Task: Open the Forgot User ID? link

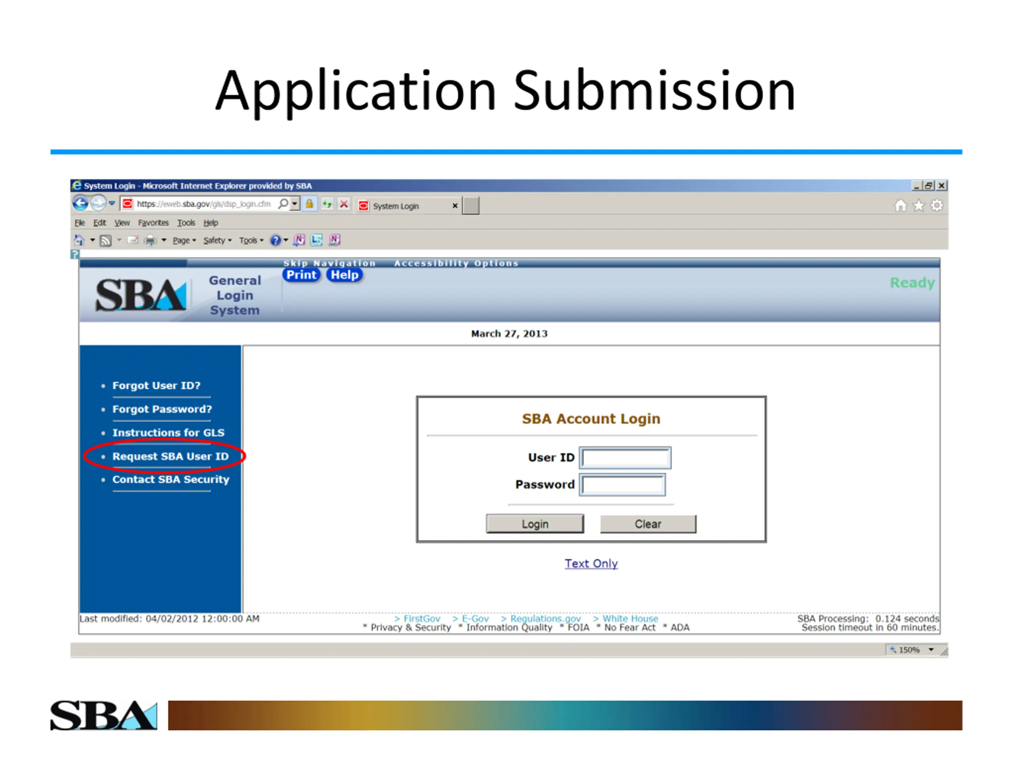Action: (x=157, y=386)
